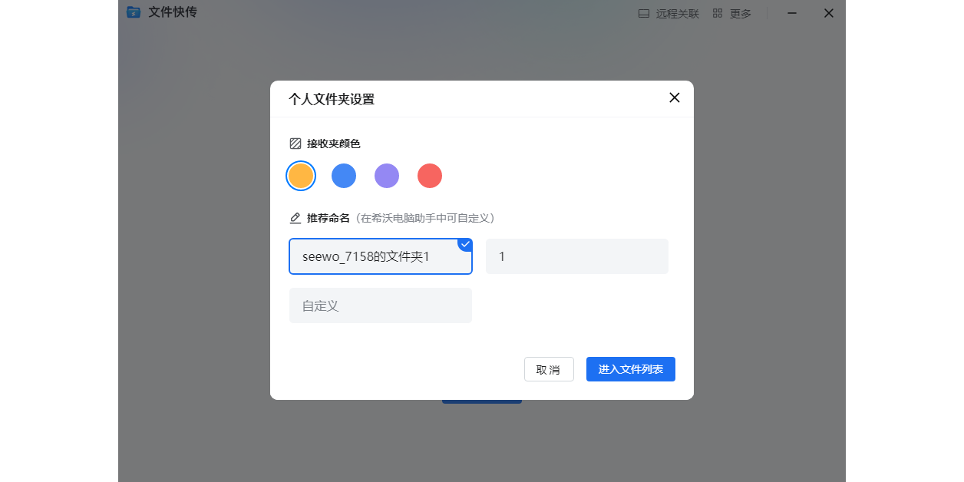Set the folder color to red
This screenshot has height=482, width=964.
click(x=430, y=176)
